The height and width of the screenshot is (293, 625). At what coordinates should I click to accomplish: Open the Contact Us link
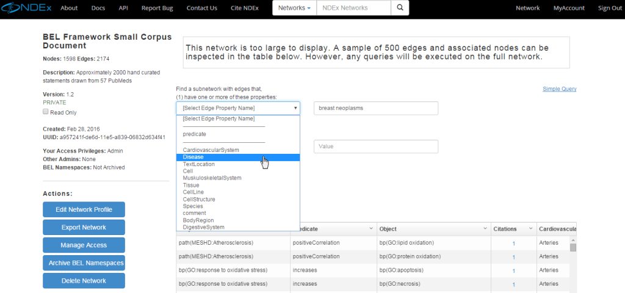pyautogui.click(x=202, y=8)
